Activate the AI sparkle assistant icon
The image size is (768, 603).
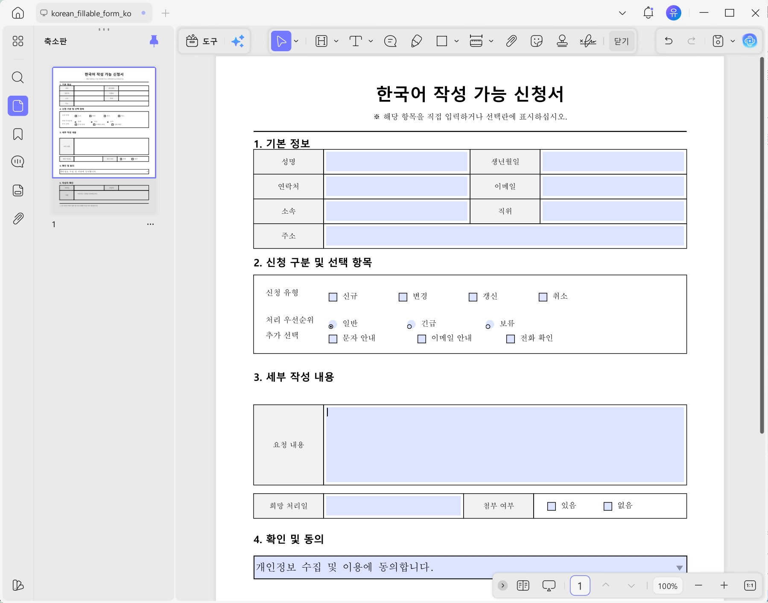point(238,41)
